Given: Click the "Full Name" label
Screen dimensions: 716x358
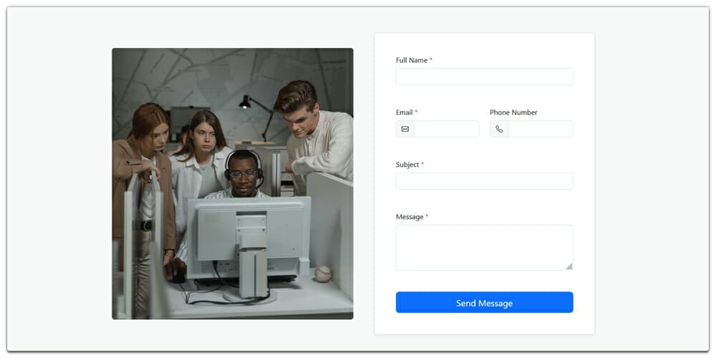Looking at the screenshot, I should tap(412, 60).
